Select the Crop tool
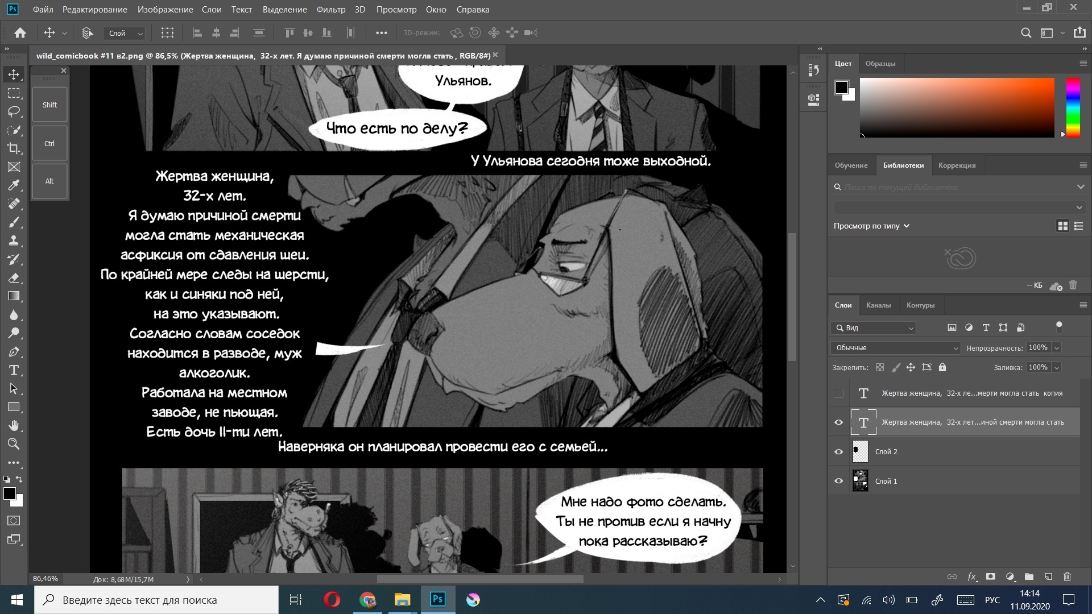Screen dimensions: 1092x614 click(14, 148)
